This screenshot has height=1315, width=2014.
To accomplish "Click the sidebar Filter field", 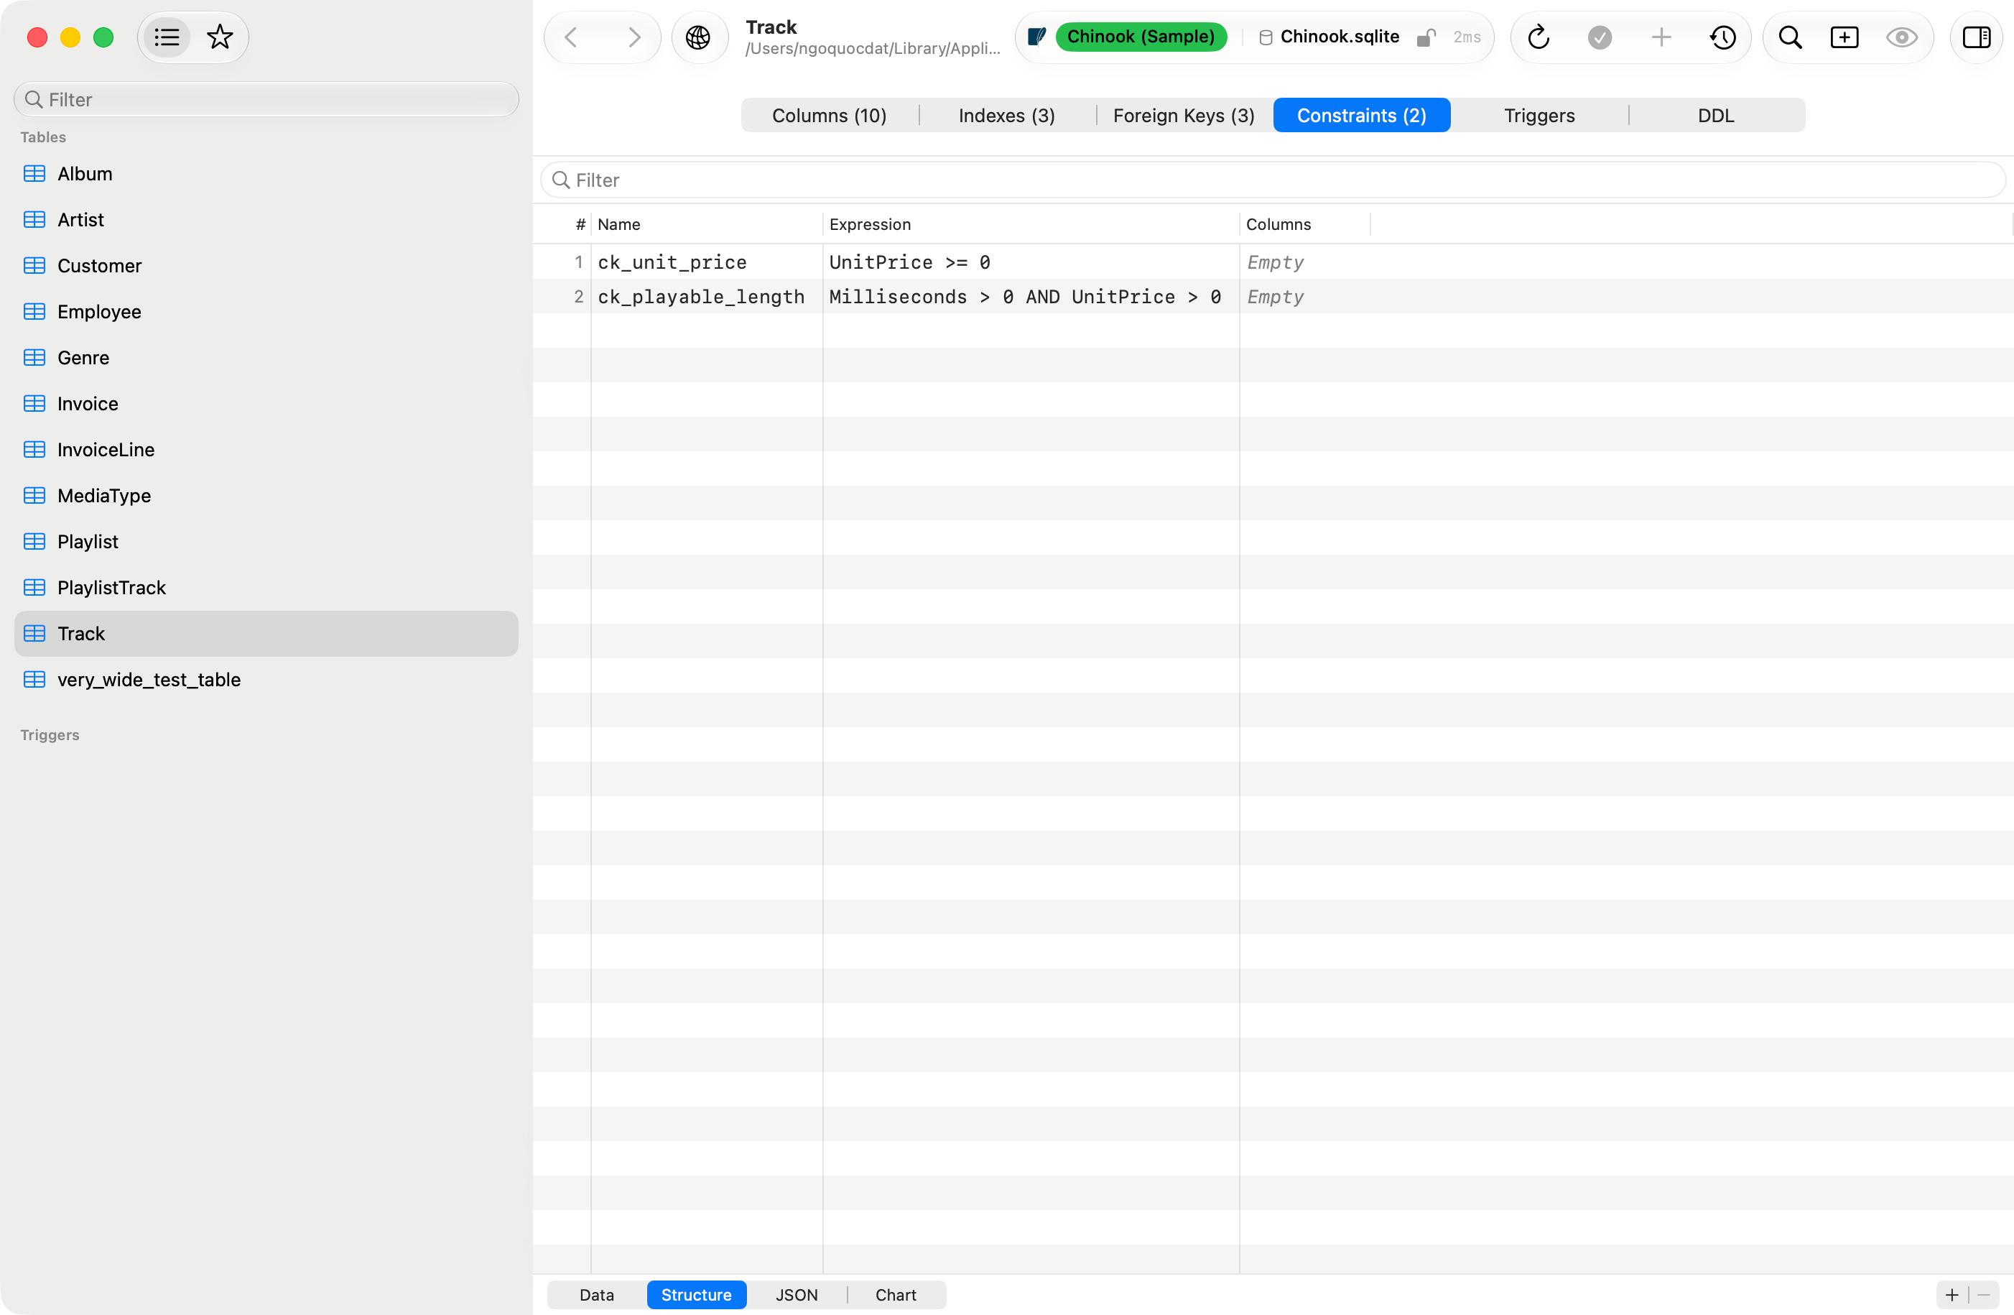I will pos(266,100).
